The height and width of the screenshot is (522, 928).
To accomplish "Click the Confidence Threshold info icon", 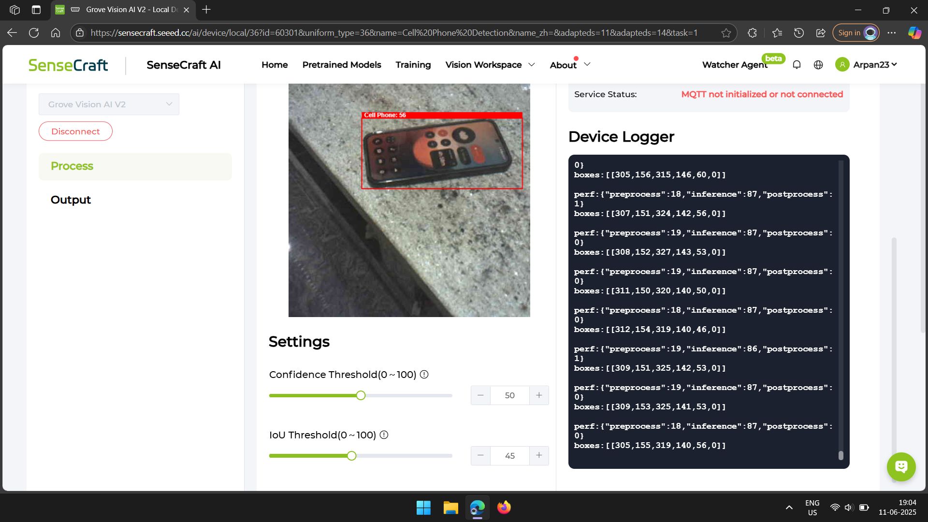I will [424, 375].
